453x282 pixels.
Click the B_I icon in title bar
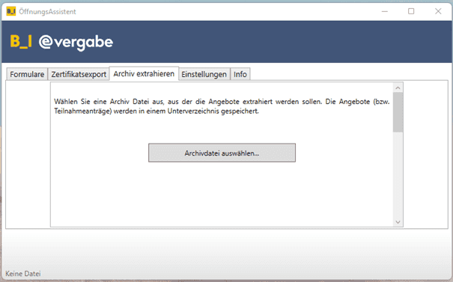pos(11,11)
